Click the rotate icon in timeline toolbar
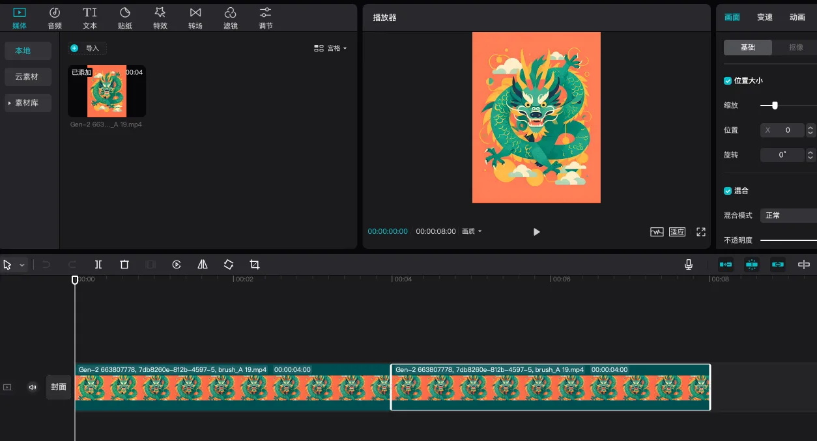 (229, 264)
